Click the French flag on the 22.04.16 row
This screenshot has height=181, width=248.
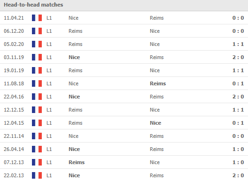point(37,97)
